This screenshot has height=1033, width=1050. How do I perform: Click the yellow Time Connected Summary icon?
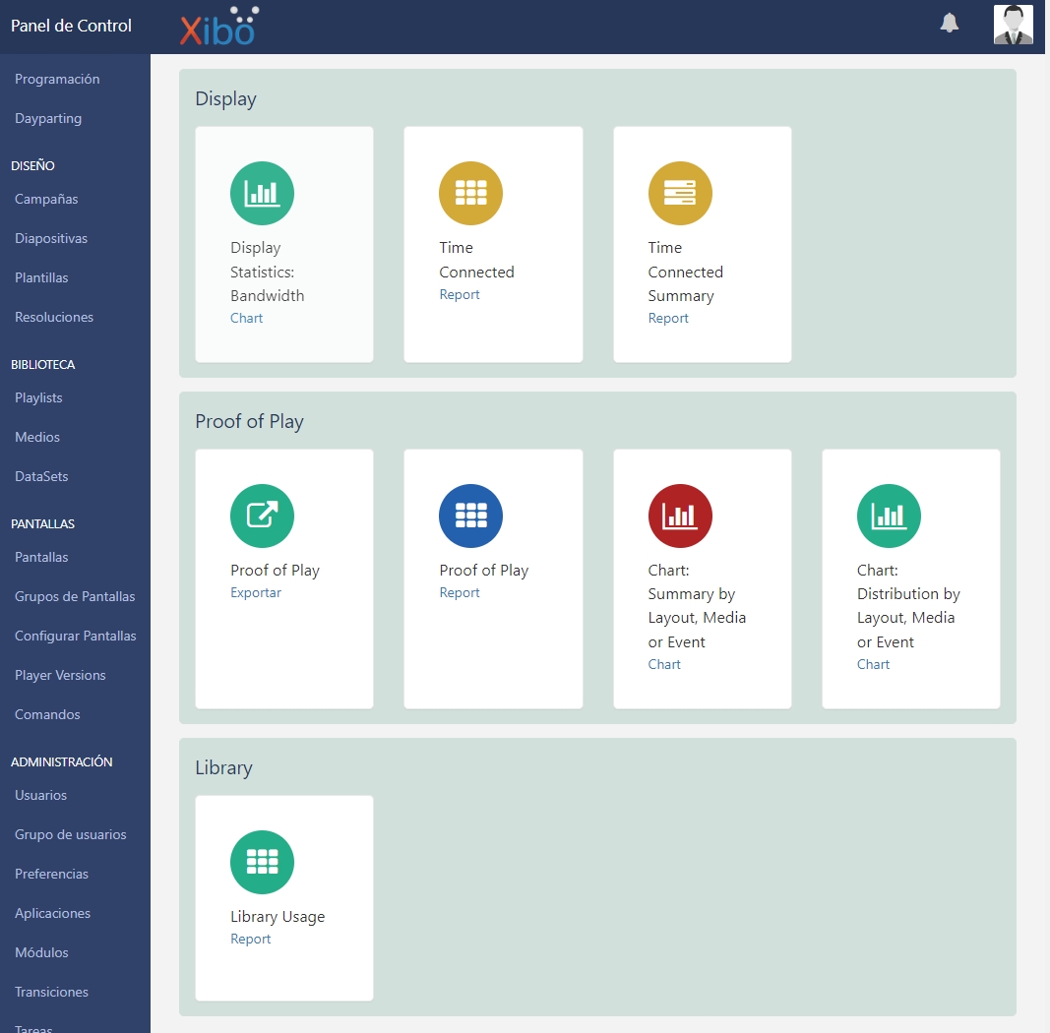680,193
